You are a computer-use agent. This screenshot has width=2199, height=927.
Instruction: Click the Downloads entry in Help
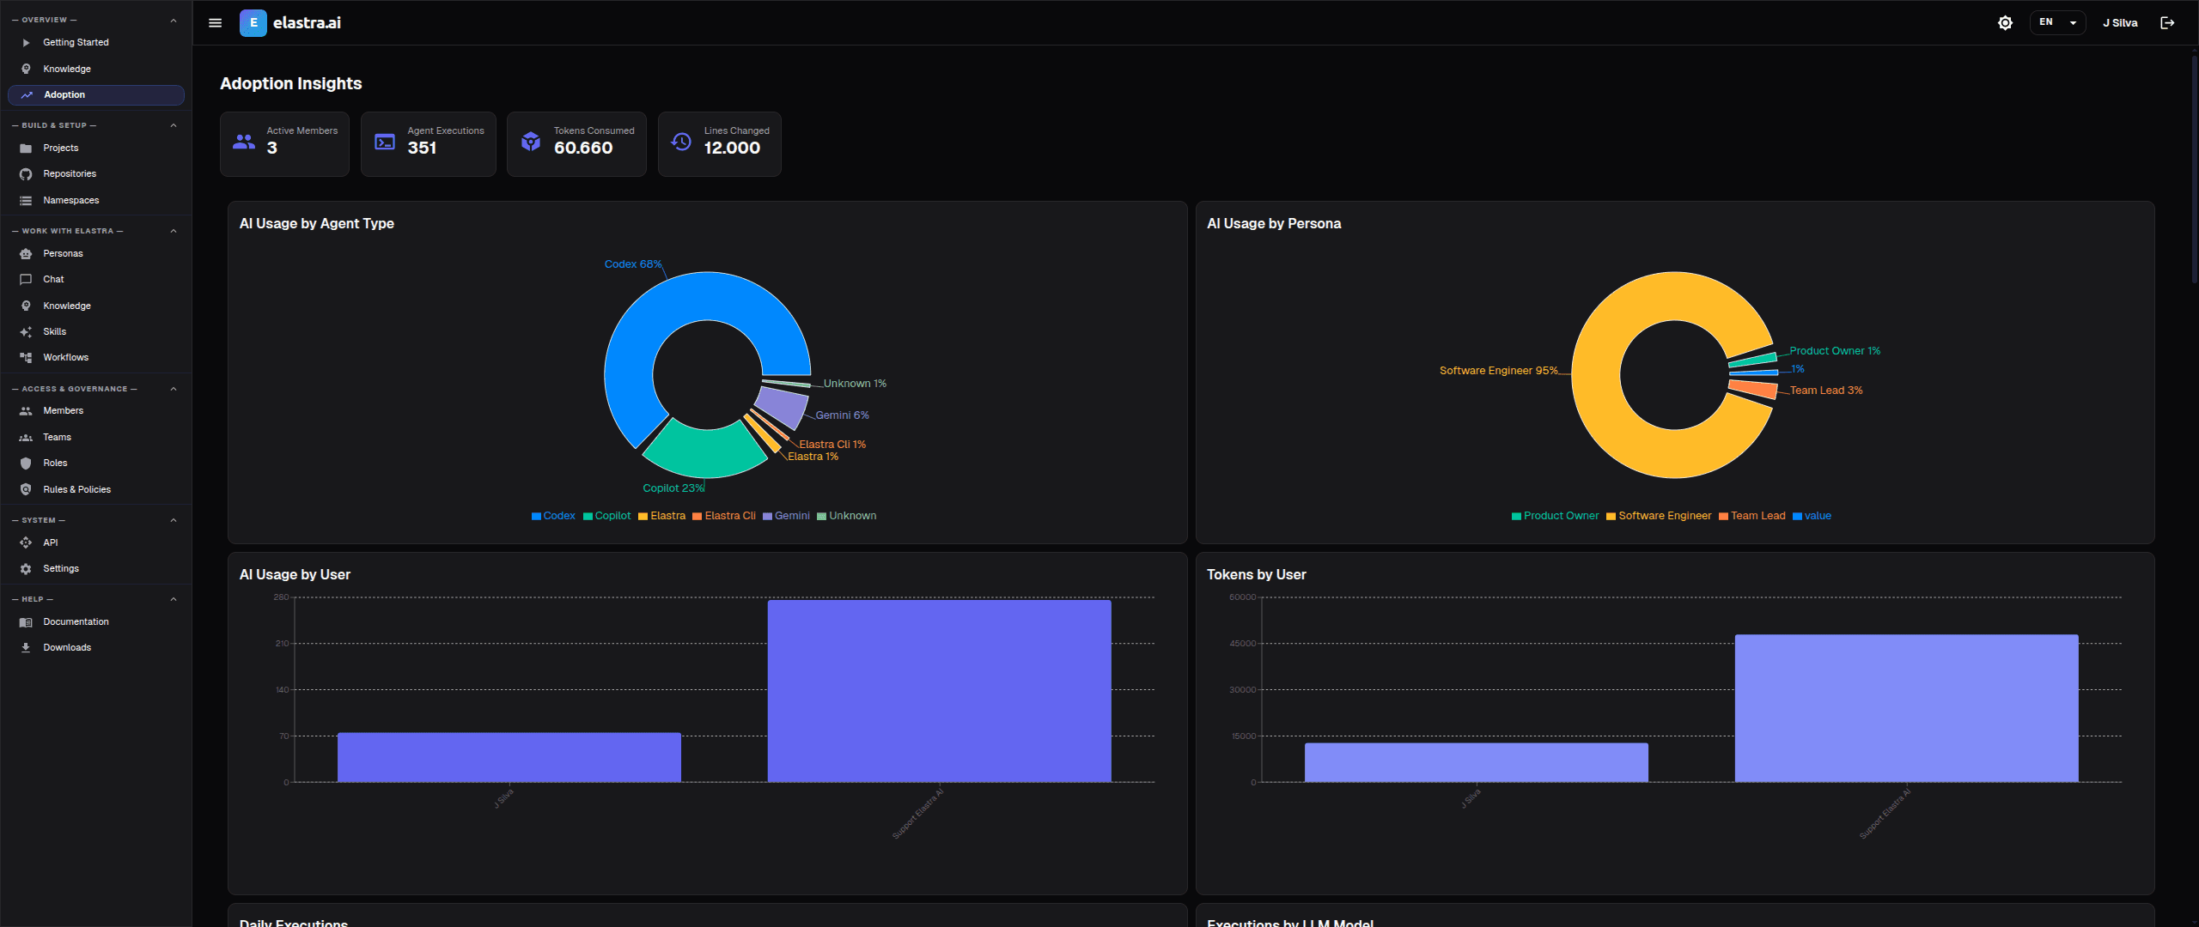67,647
